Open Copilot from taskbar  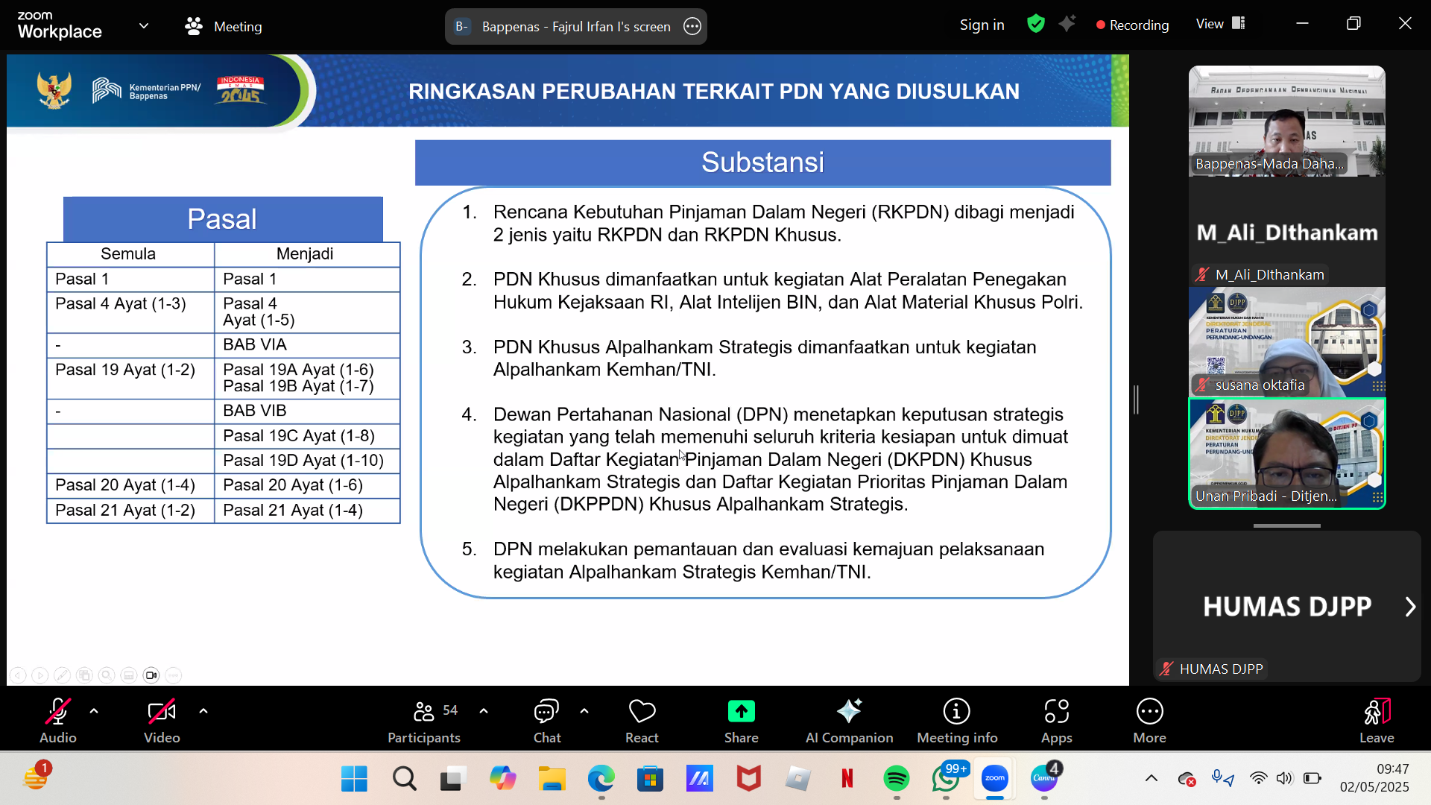[502, 779]
